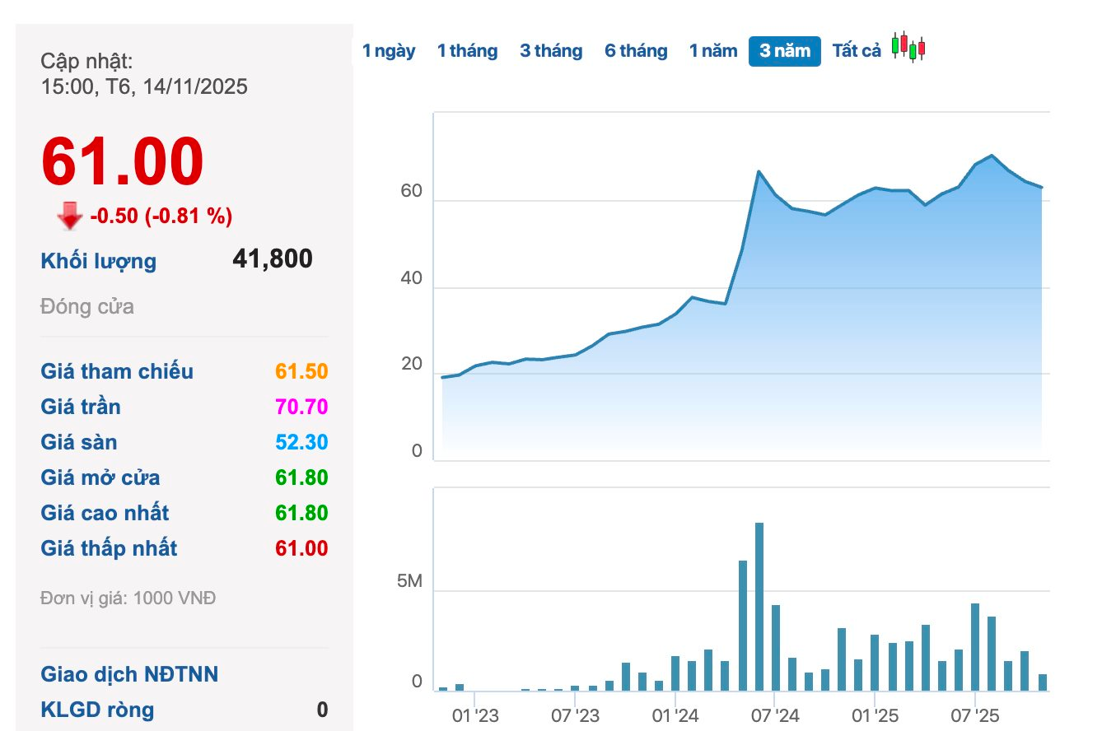Click the Giá trần value 70.70
Screen dimensions: 1102x731
[x=301, y=407]
